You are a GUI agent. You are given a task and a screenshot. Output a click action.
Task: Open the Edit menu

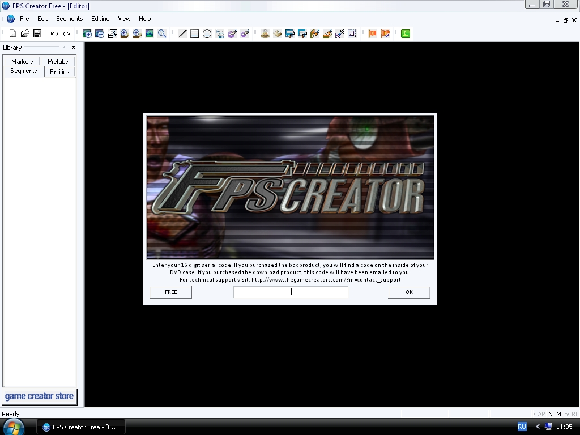(x=42, y=19)
